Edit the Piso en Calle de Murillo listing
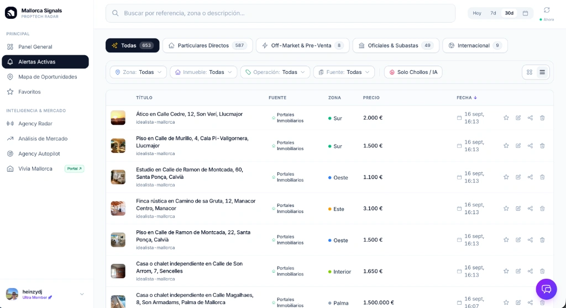Image resolution: width=566 pixels, height=308 pixels. coord(518,146)
